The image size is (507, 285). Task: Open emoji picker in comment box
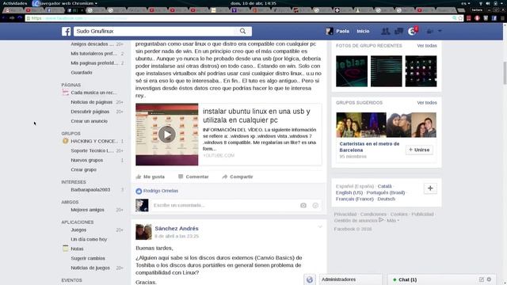click(315, 205)
